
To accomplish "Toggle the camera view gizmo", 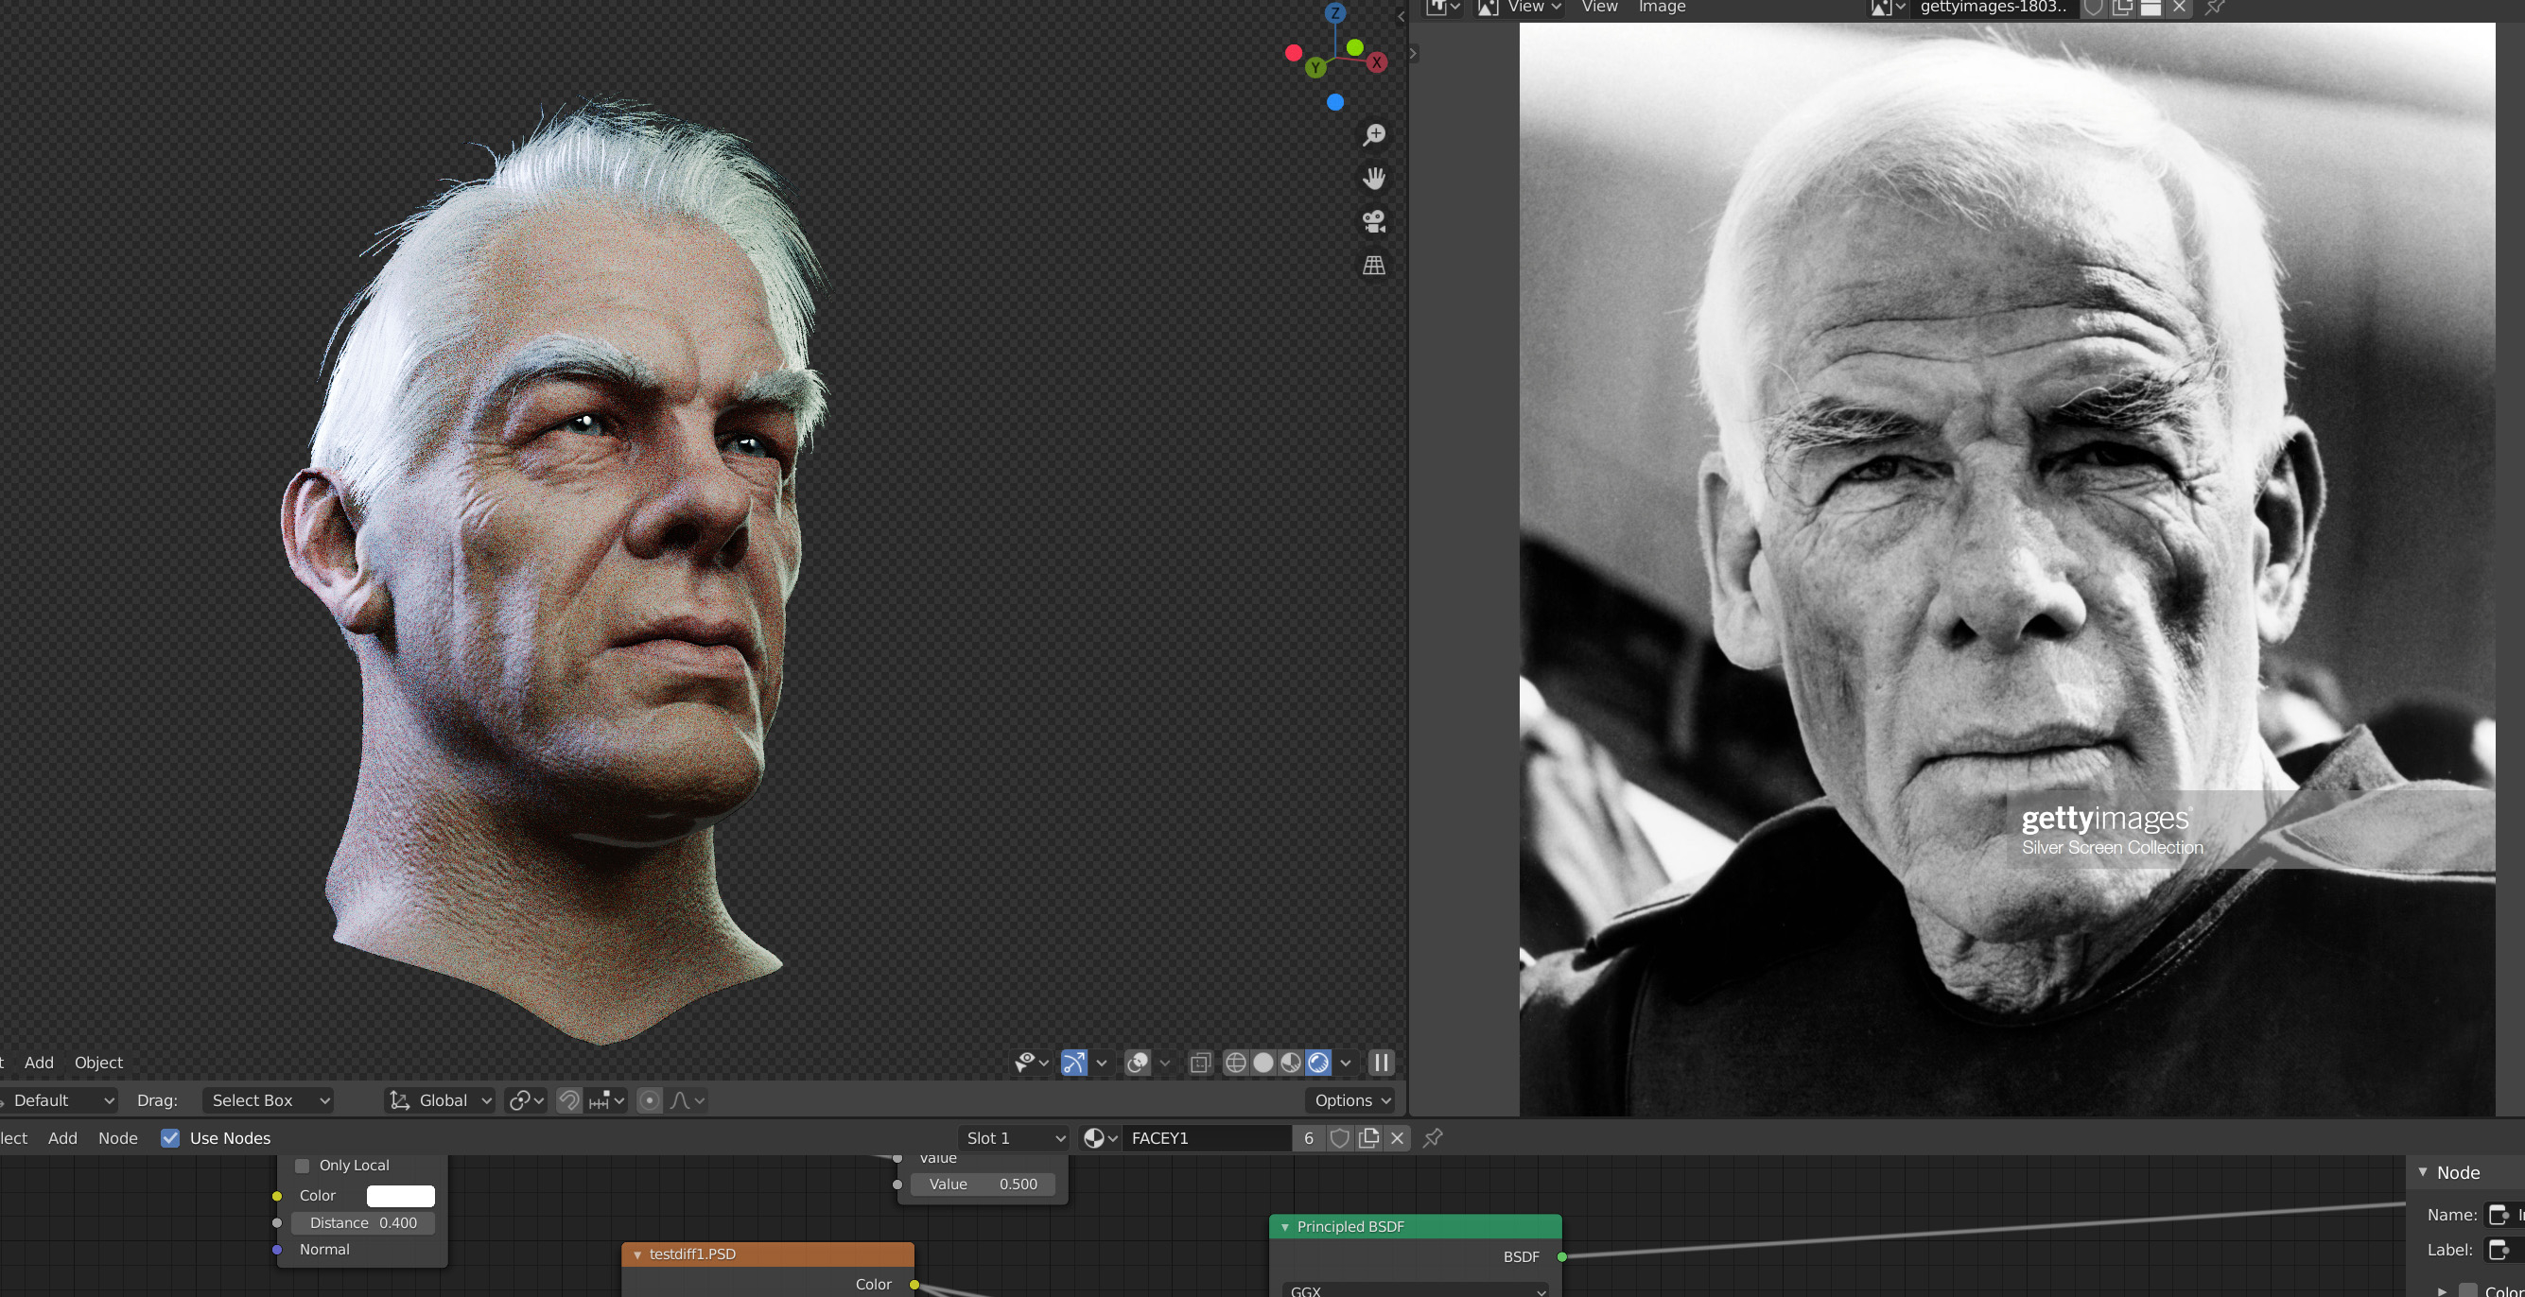I will pyautogui.click(x=1373, y=221).
